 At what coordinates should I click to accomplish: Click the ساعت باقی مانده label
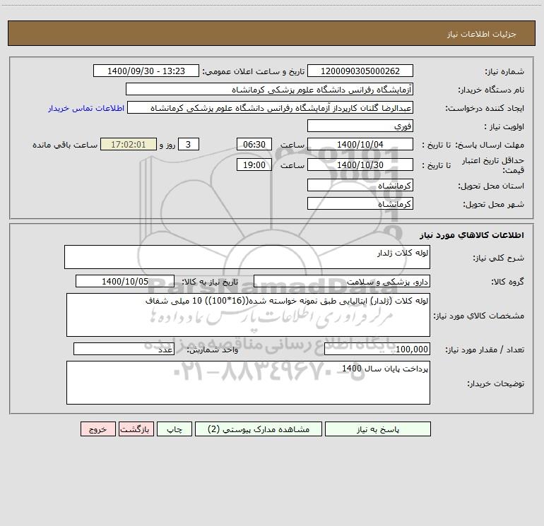click(x=65, y=145)
